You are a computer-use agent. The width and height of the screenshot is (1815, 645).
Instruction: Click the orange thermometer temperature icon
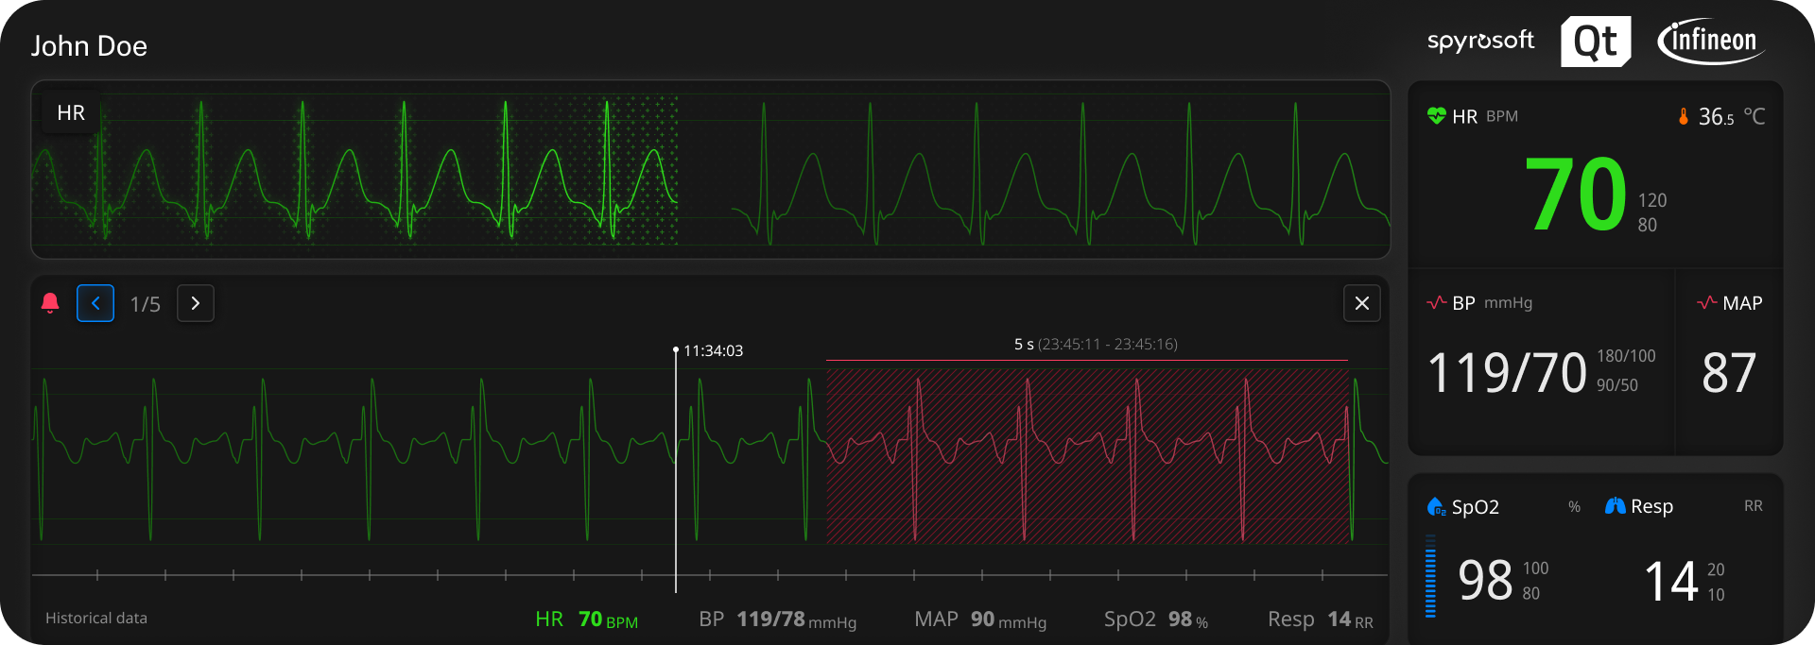coord(1683,116)
